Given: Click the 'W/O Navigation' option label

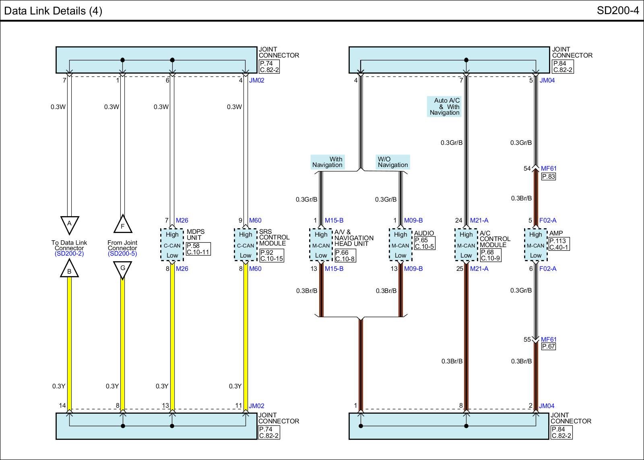Looking at the screenshot, I should [392, 162].
